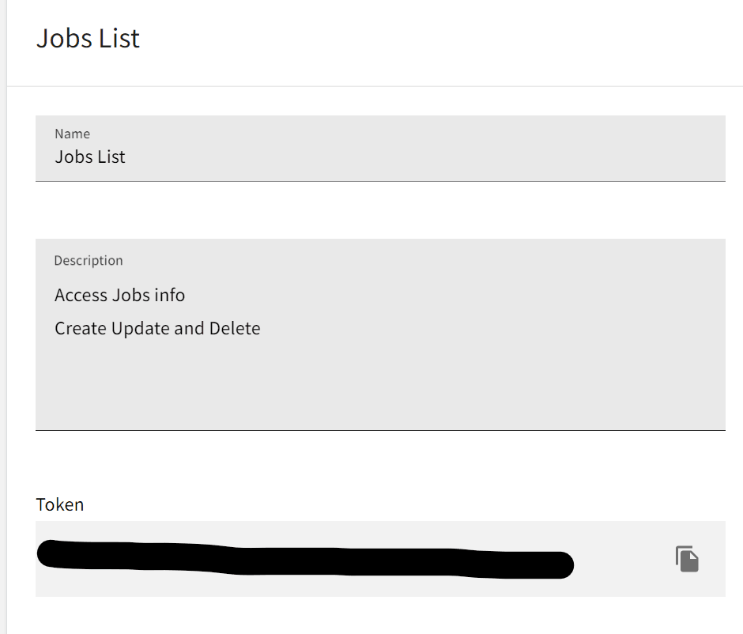Click the Name input field value
743x634 pixels.
[90, 157]
